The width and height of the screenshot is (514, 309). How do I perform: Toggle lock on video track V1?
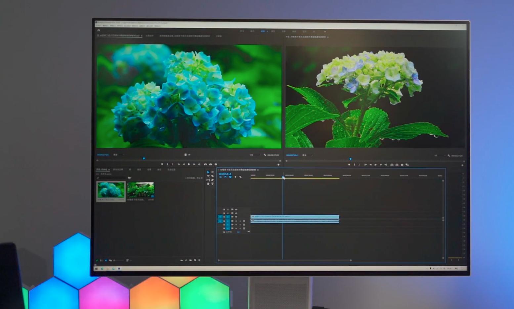coord(224,217)
